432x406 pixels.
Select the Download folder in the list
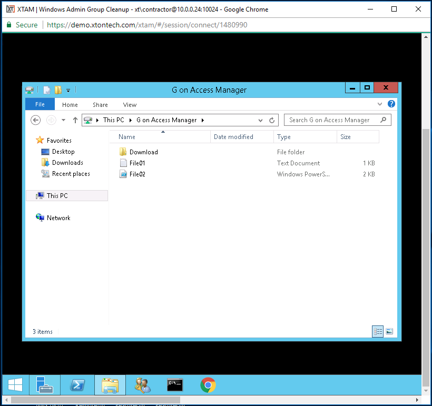tap(143, 152)
